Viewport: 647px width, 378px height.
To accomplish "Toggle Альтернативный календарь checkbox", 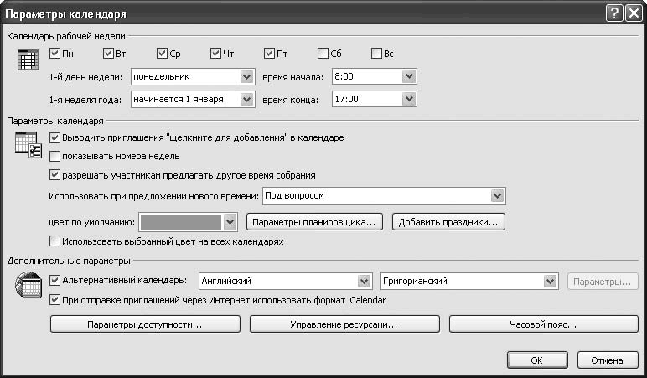I will tap(55, 281).
